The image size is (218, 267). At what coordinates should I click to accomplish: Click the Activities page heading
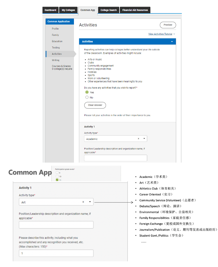coord(88,25)
